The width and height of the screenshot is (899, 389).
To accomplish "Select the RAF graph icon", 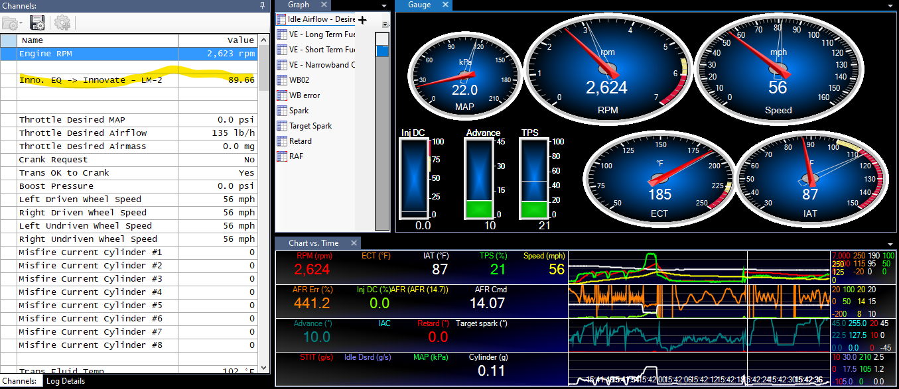I will coord(281,156).
